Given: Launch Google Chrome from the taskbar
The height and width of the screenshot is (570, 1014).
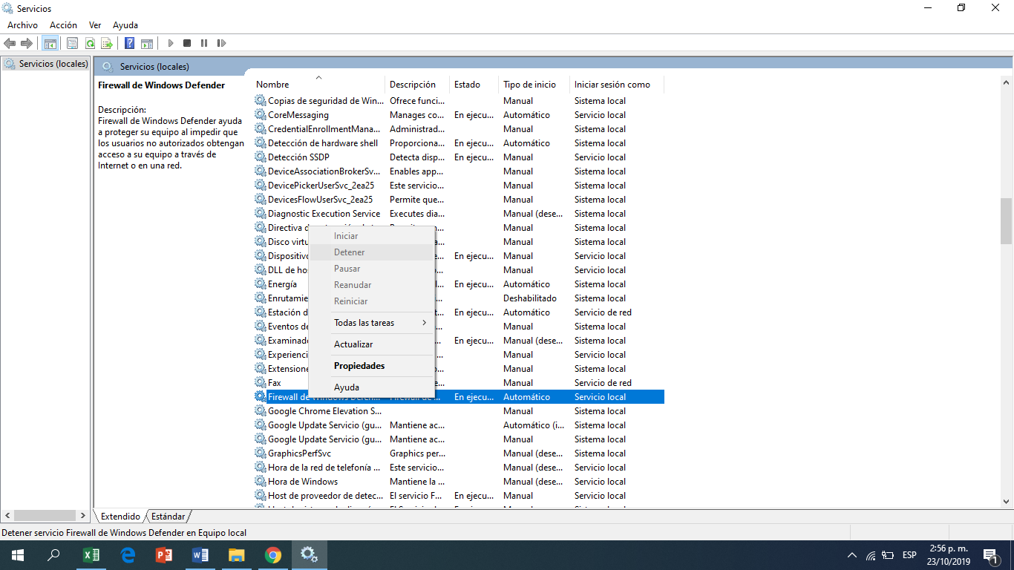Looking at the screenshot, I should [273, 555].
